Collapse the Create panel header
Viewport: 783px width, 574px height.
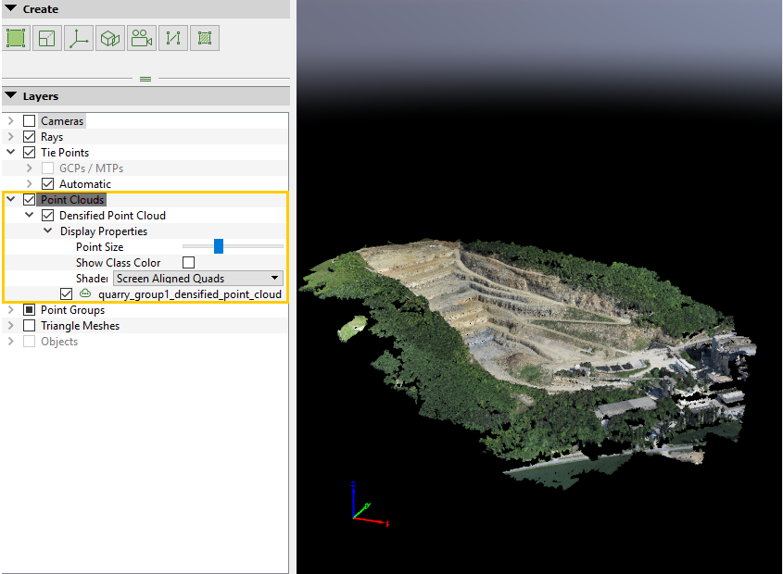click(x=9, y=8)
